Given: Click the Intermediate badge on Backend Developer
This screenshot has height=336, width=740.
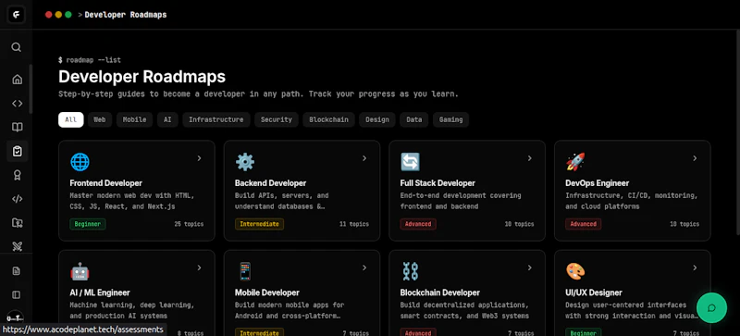Looking at the screenshot, I should click(x=259, y=224).
